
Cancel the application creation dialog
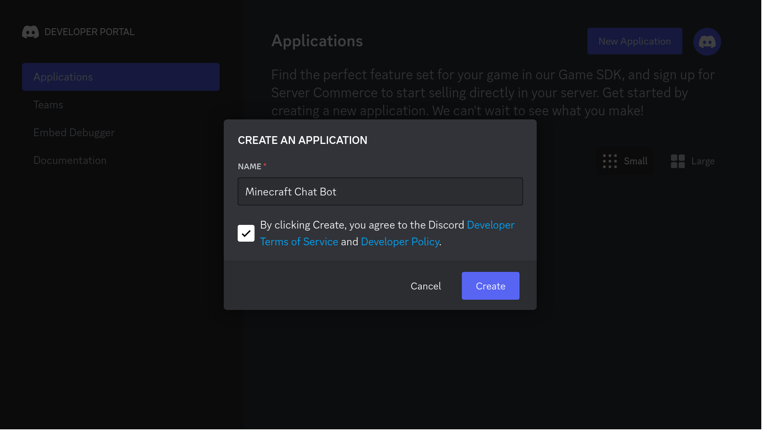[425, 286]
